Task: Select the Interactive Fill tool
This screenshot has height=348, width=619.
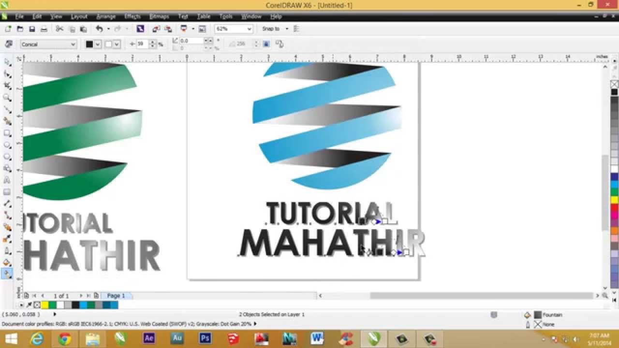Action: click(x=7, y=275)
